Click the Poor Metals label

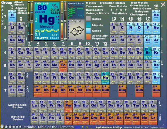(x=118, y=6)
